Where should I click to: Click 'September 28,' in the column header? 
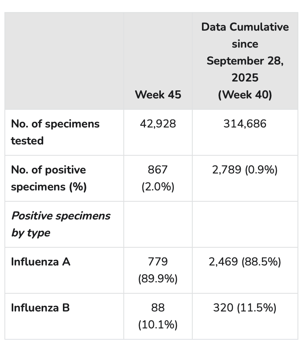click(245, 61)
